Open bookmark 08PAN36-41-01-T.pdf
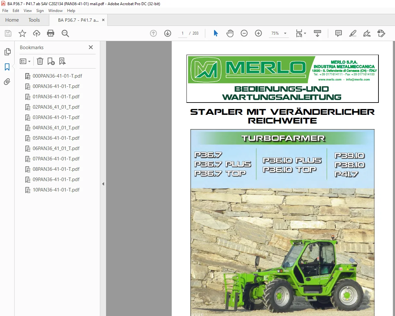 (56, 169)
